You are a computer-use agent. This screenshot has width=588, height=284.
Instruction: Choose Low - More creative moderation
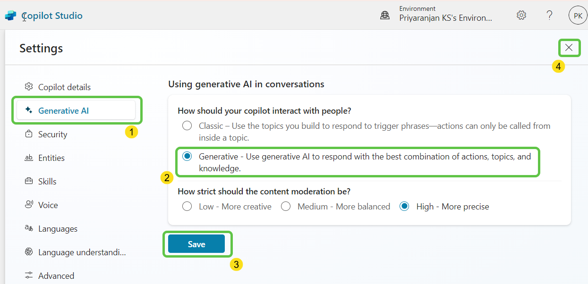pos(187,206)
